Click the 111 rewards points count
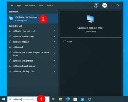 coord(91,5)
